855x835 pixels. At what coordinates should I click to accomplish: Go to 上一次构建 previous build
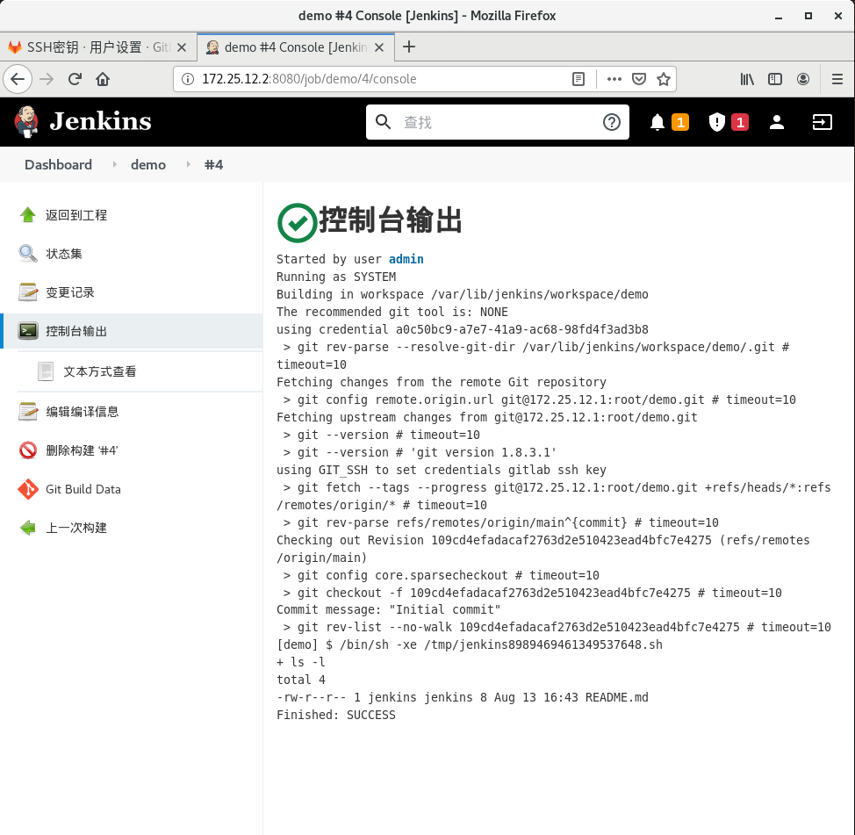pos(76,528)
